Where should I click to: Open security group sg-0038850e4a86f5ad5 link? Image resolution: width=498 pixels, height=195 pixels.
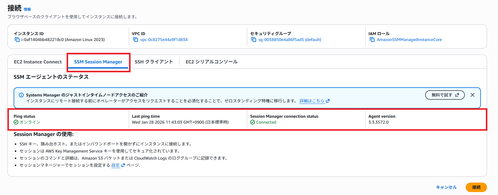coord(290,40)
